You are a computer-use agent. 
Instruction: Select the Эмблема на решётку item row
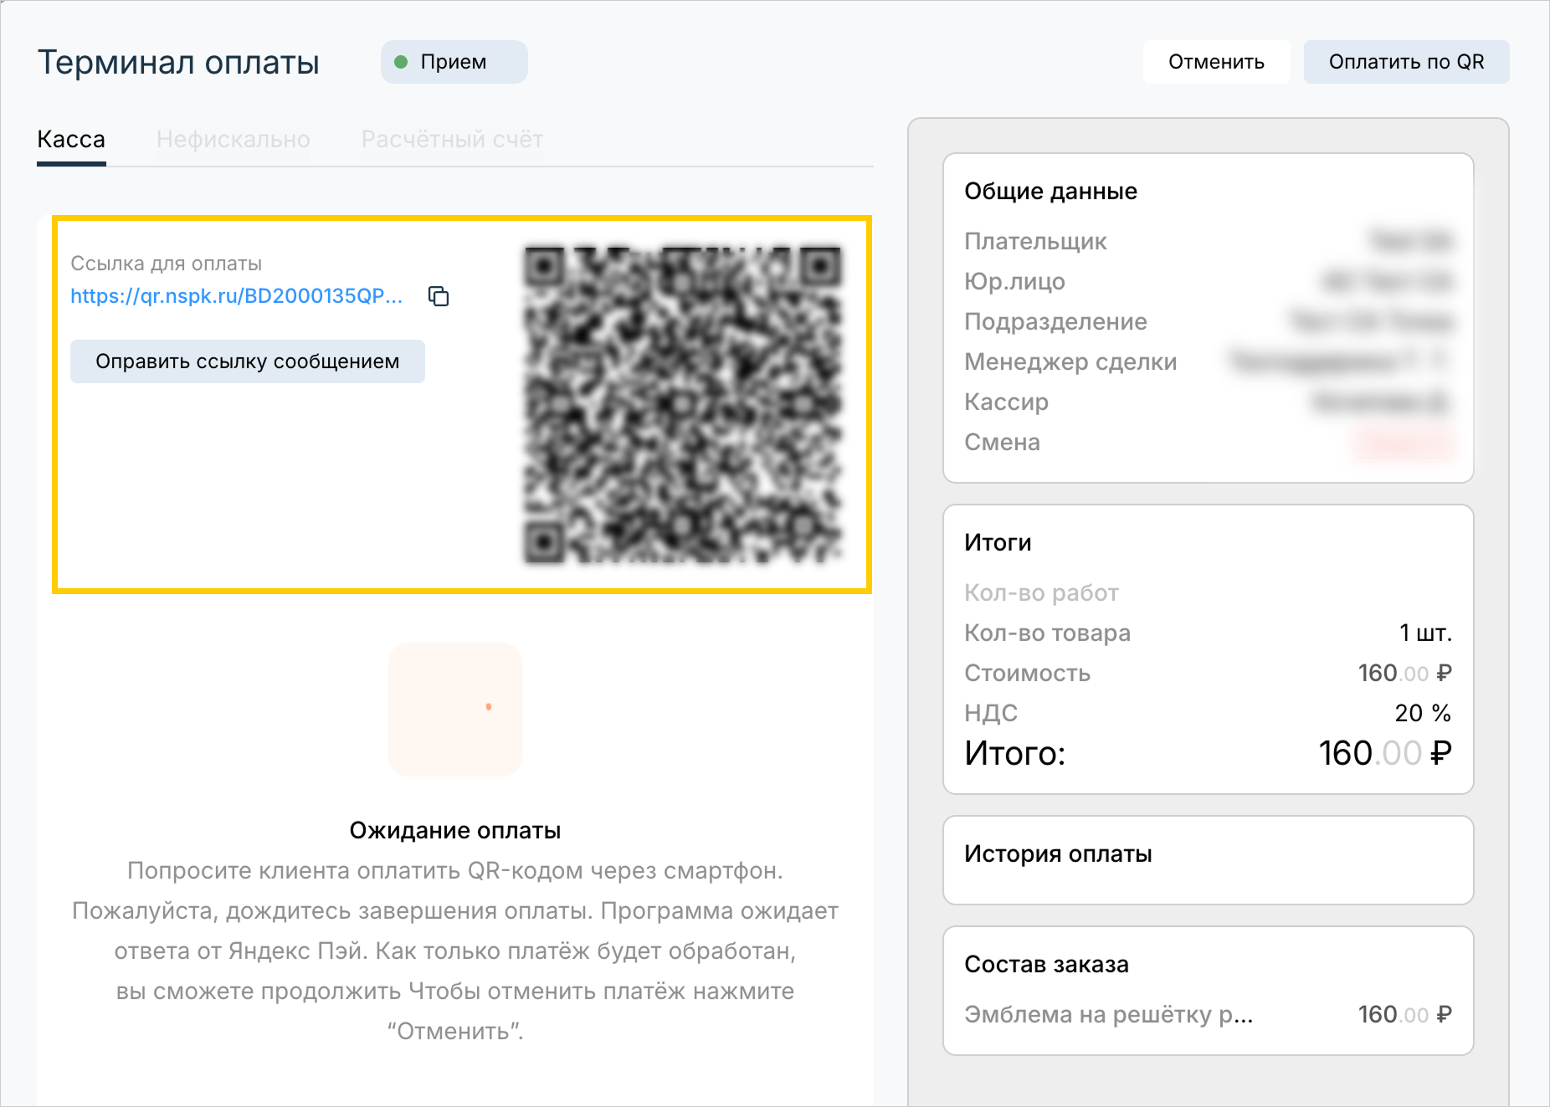[x=1208, y=1015]
